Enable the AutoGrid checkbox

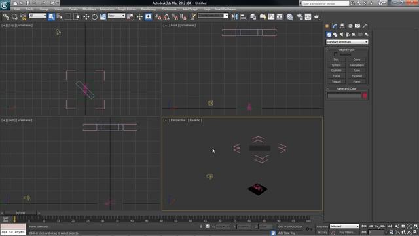pos(336,54)
